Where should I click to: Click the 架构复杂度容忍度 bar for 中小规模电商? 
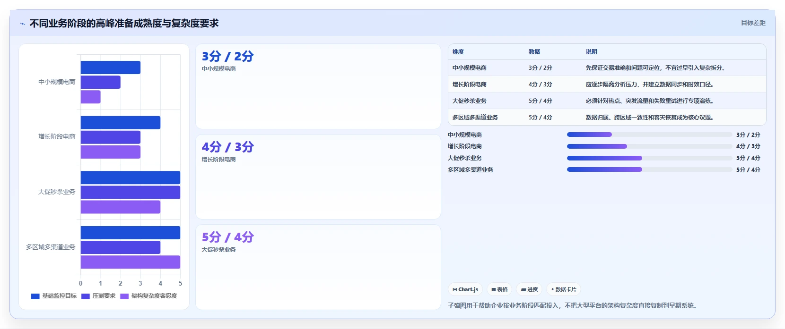[x=91, y=97]
